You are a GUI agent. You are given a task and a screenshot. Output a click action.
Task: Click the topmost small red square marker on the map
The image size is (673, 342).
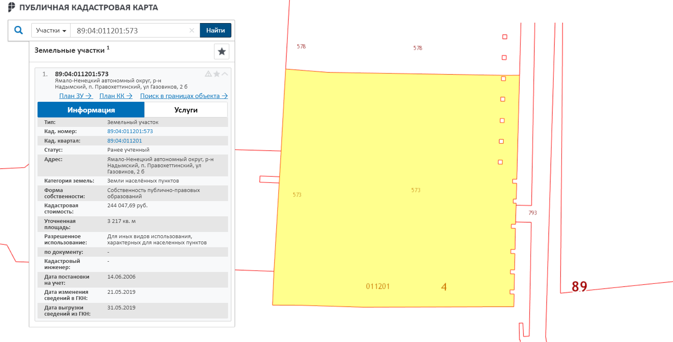point(505,37)
